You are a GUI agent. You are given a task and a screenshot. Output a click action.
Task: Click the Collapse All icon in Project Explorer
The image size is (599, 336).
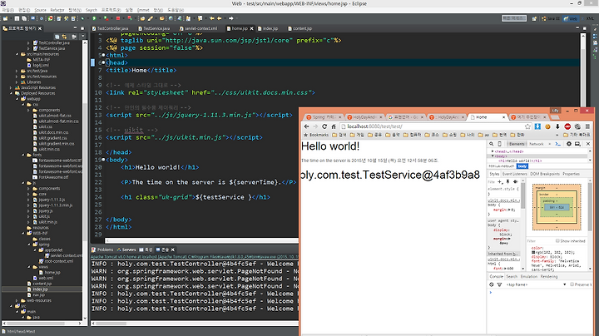(x=57, y=37)
